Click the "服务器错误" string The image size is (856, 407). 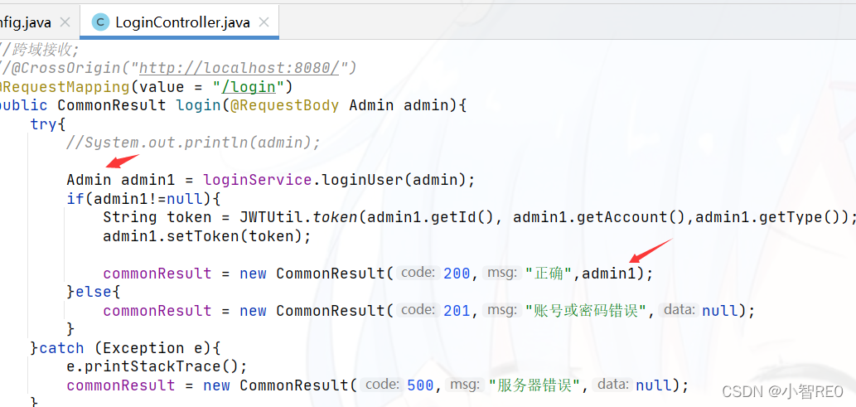coord(534,385)
